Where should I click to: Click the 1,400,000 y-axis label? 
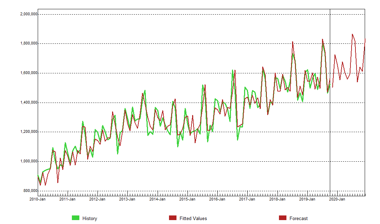[x=27, y=103]
